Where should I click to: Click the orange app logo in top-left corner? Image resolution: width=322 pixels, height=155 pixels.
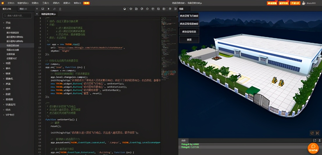click(3, 3)
